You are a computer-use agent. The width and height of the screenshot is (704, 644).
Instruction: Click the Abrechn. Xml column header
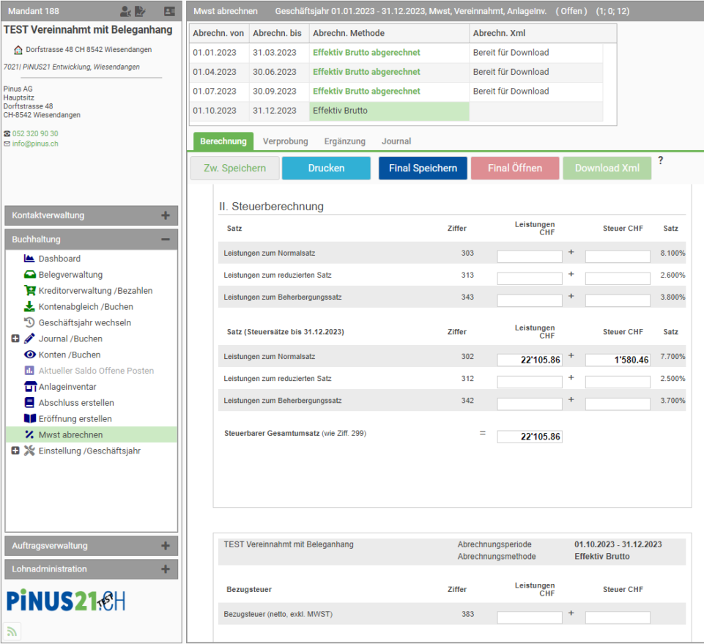click(x=543, y=33)
